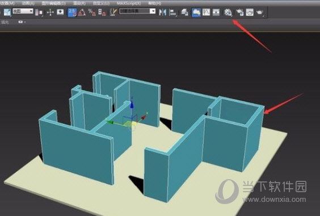The width and height of the screenshot is (320, 216).
Task: Open the Material Editor
Action: click(228, 12)
